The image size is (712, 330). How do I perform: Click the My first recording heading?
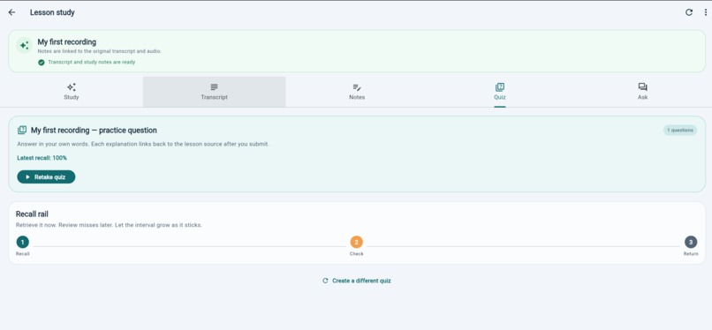coord(67,42)
